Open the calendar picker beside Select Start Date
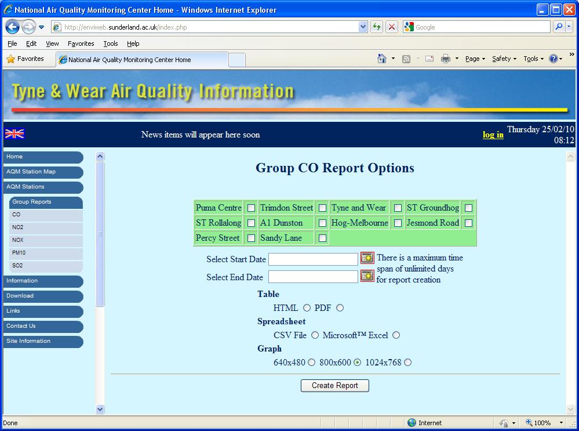 pos(367,259)
